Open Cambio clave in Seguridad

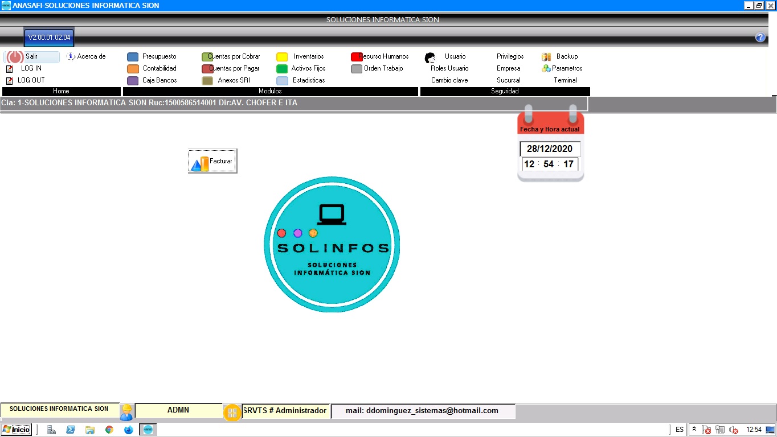point(449,80)
